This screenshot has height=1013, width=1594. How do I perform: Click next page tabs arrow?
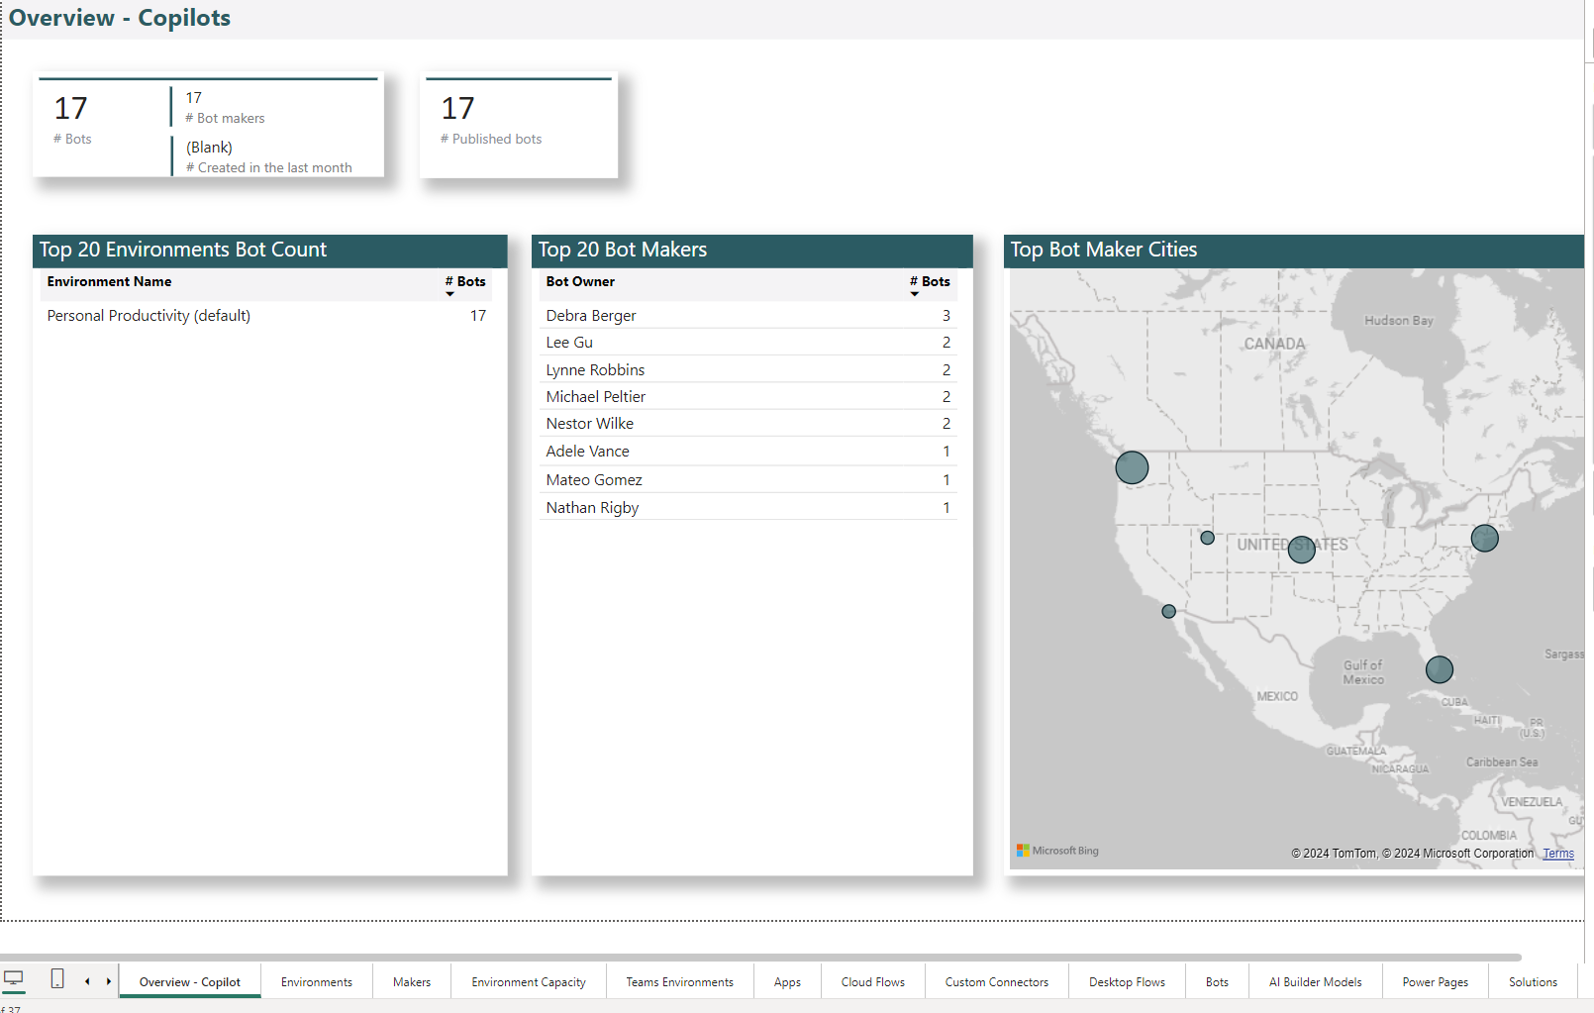point(109,981)
